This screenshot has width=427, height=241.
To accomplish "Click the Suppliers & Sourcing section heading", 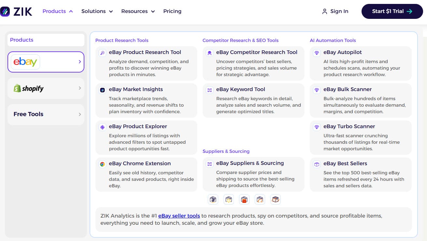I will pyautogui.click(x=226, y=151).
